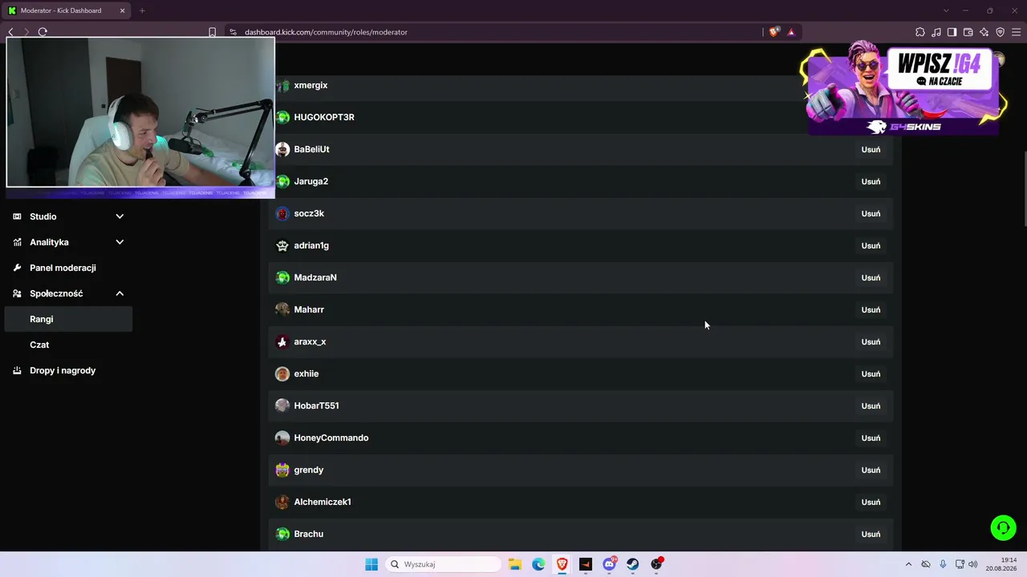Open the Leo AI sparkle icon
Screen dimensions: 1027x577
pos(984,32)
